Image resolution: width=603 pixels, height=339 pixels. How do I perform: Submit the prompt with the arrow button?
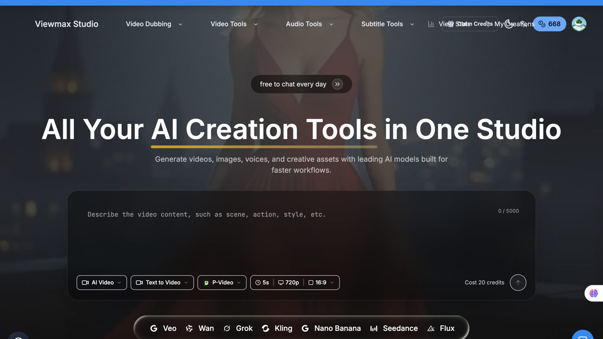pyautogui.click(x=518, y=282)
